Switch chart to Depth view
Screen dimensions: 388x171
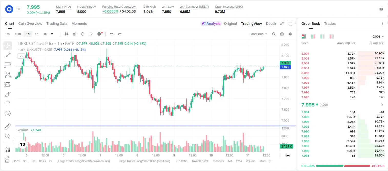271,23
